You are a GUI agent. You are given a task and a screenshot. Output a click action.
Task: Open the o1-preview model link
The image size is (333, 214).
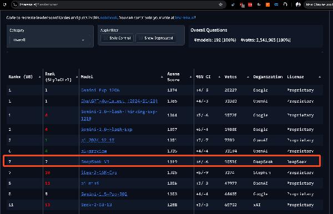point(94,151)
